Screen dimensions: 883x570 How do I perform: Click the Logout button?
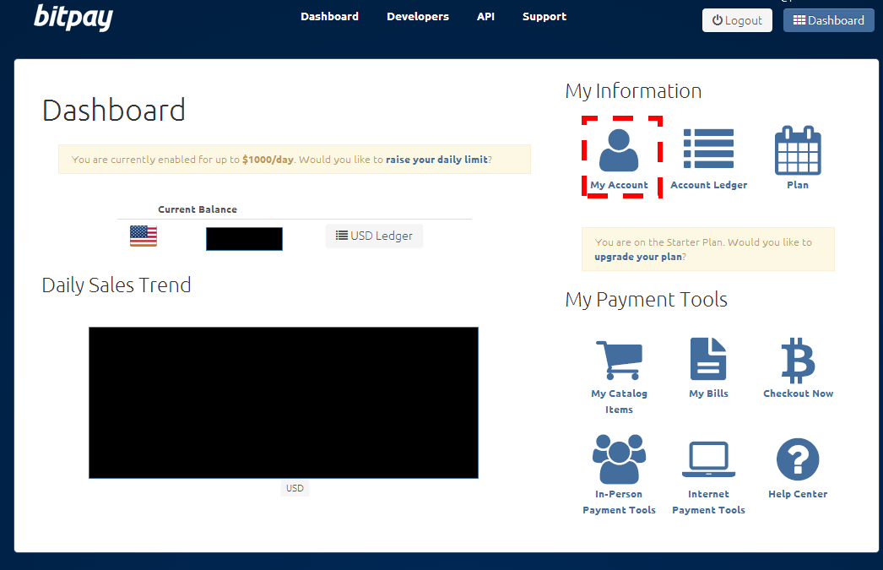(737, 20)
